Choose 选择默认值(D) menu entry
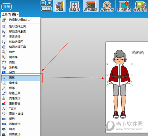The image size is (148, 136). pos(21,20)
